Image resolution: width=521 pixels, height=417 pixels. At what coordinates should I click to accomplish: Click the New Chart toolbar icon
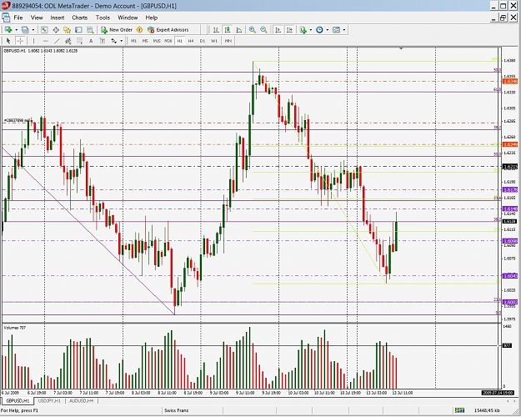point(8,30)
